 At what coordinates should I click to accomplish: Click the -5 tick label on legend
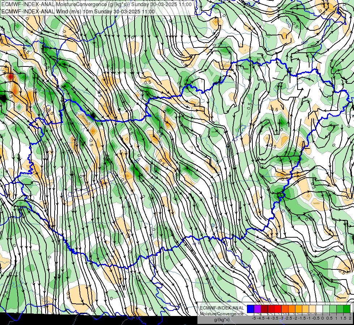[254, 318]
